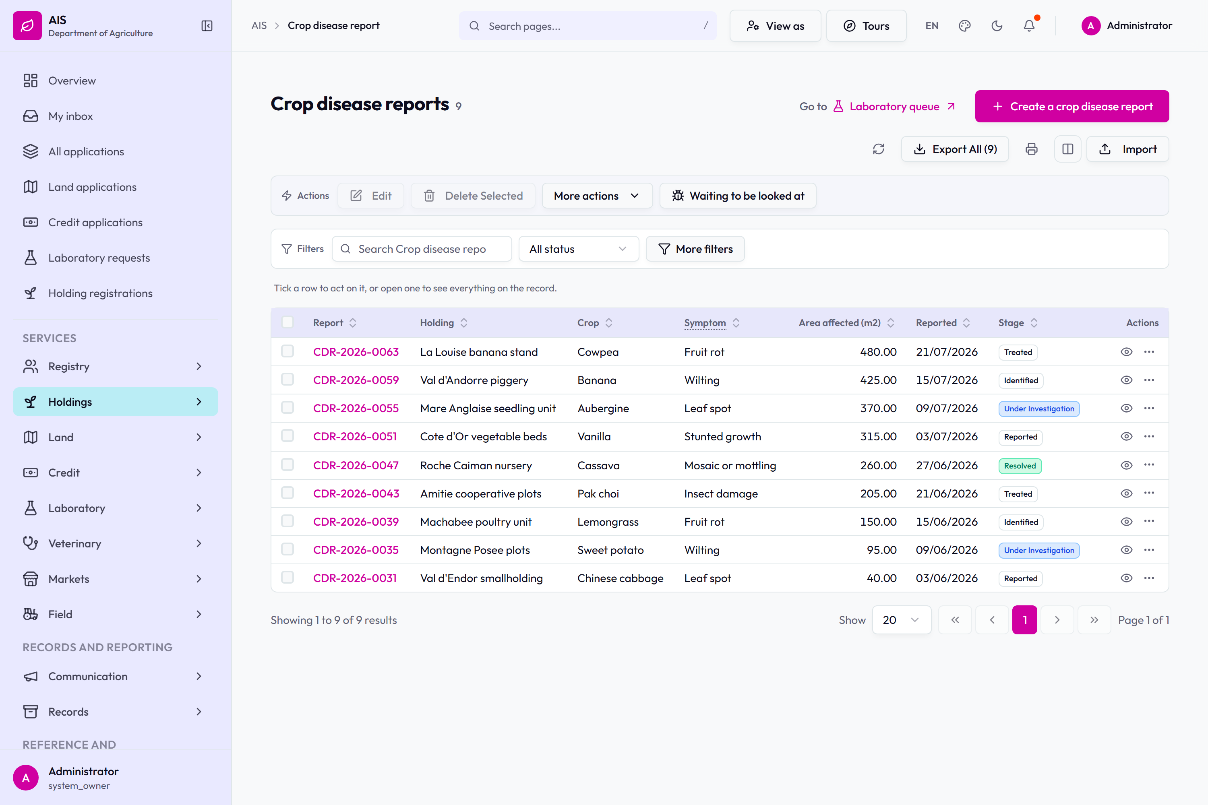Open Overview in the sidebar
The height and width of the screenshot is (805, 1208).
tap(116, 80)
